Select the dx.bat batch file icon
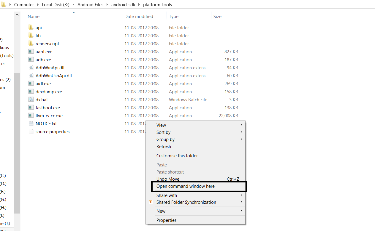 [x=31, y=100]
